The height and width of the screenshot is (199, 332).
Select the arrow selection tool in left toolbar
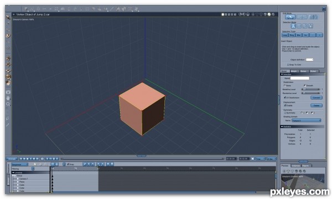(x=8, y=17)
